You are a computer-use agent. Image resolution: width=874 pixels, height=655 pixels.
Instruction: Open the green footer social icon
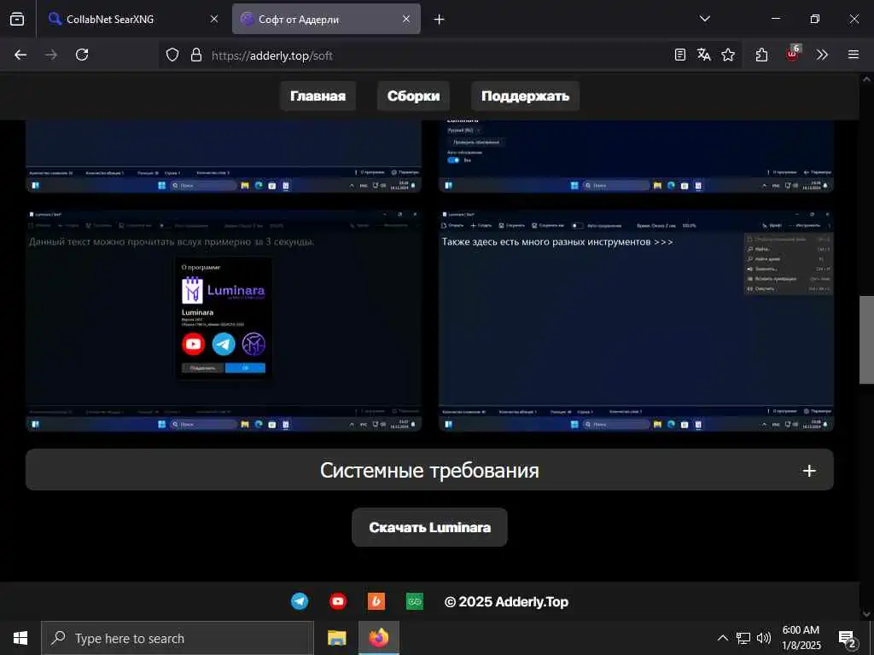[x=414, y=601]
